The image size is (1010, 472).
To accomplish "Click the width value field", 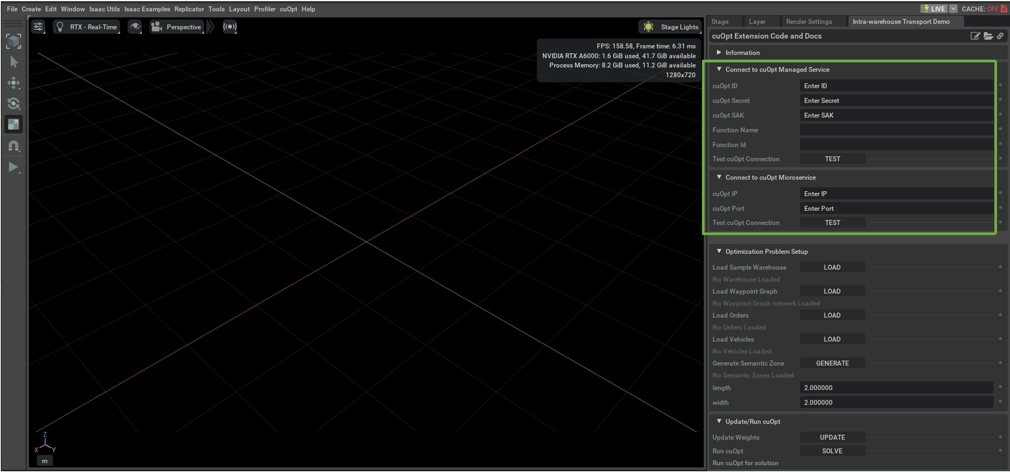I will [896, 402].
